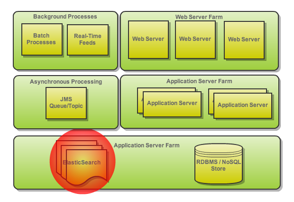Select the left Application Server box
The height and width of the screenshot is (202, 294).
[172, 104]
